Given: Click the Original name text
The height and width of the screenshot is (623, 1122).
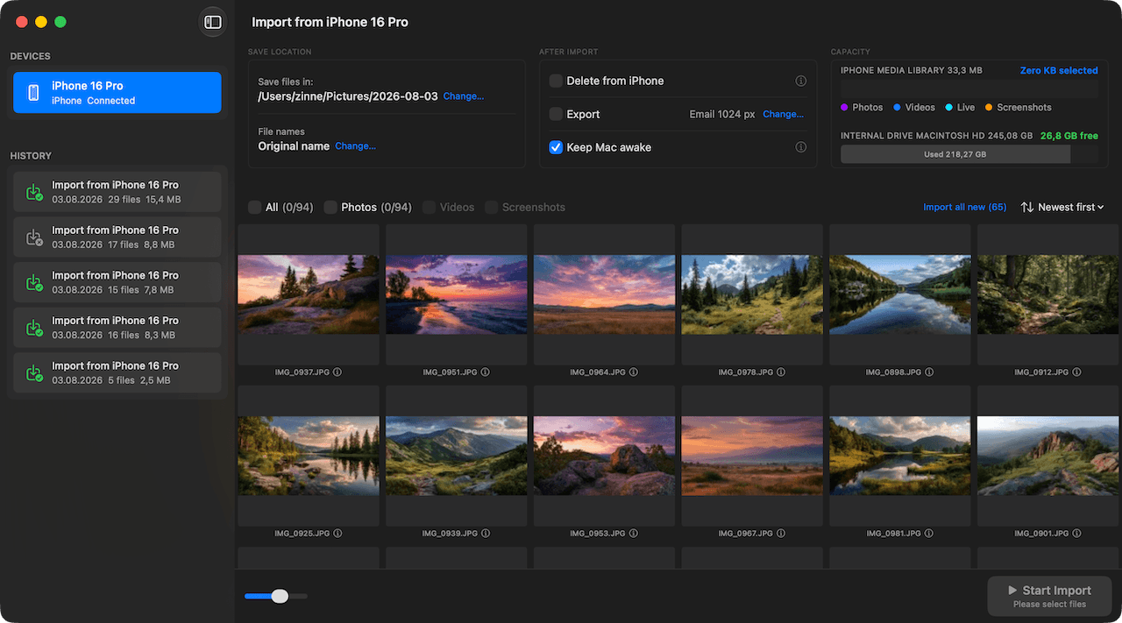Looking at the screenshot, I should [294, 146].
